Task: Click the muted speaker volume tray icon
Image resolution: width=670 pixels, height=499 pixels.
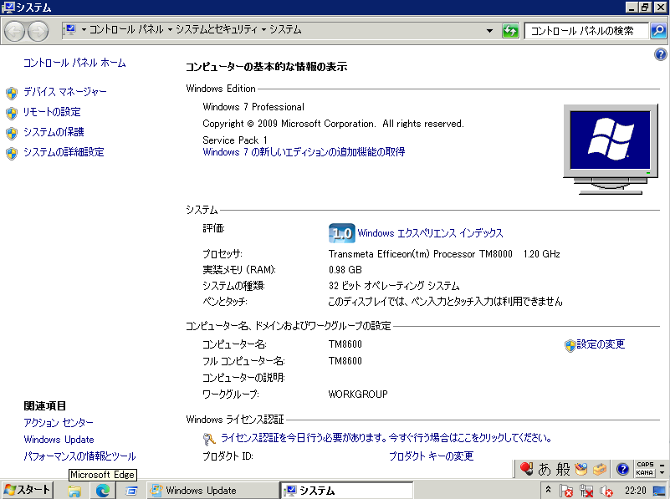Action: pos(606,491)
